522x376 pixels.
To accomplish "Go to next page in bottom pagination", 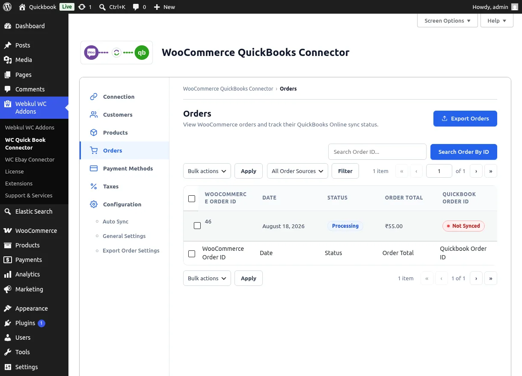I will click(x=476, y=278).
